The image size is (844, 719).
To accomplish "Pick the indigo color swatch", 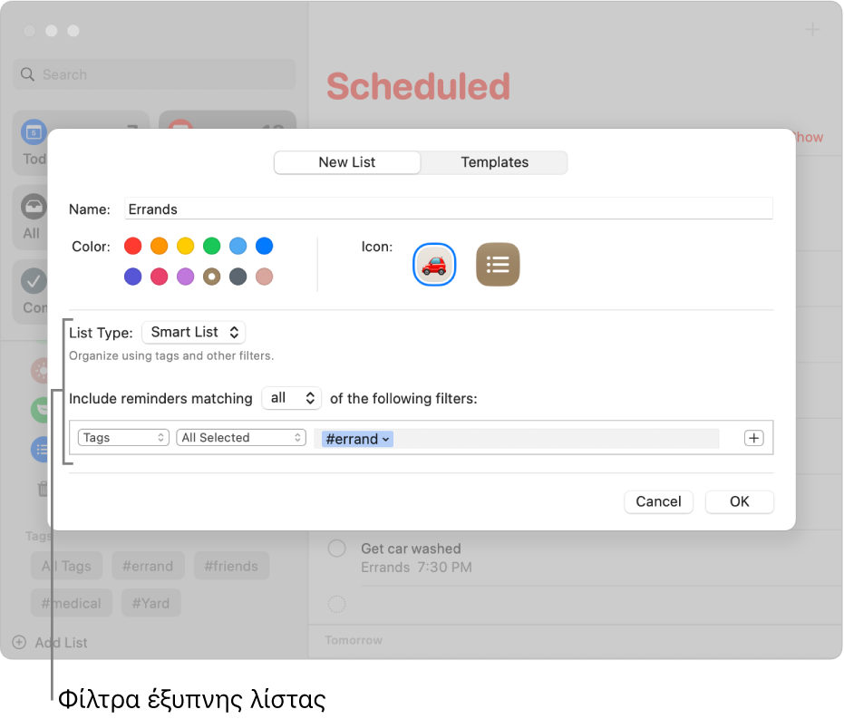I will [x=133, y=277].
